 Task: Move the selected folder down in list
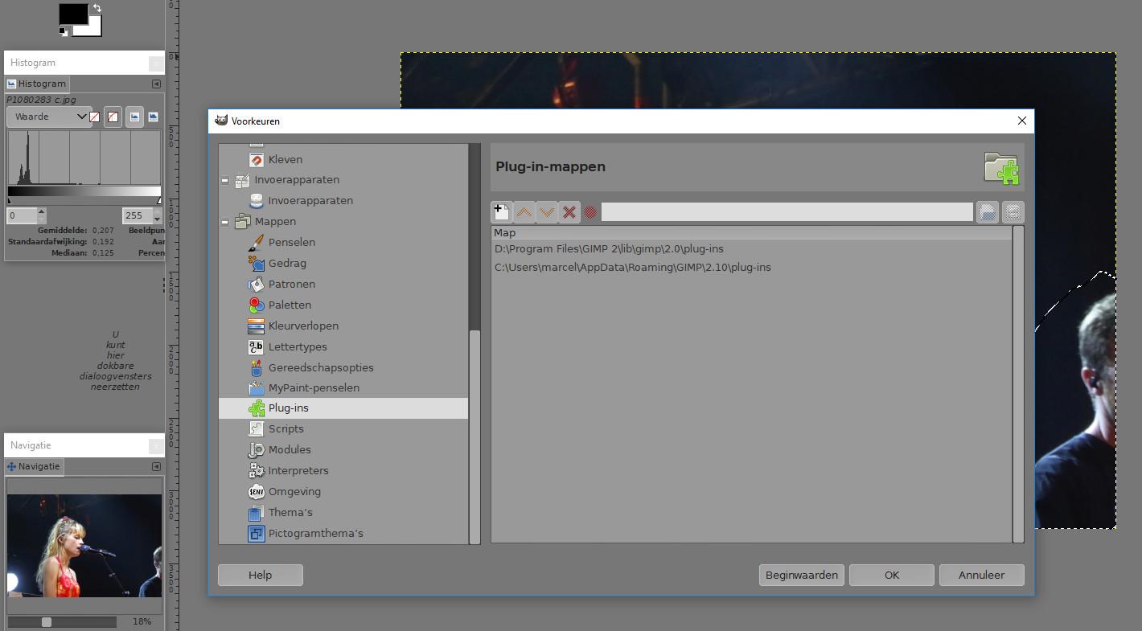point(546,212)
